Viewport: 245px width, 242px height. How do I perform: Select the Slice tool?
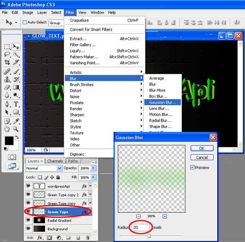pos(16,62)
